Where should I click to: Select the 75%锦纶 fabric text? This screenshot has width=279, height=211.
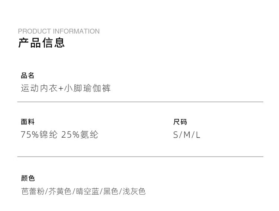[x=39, y=135]
